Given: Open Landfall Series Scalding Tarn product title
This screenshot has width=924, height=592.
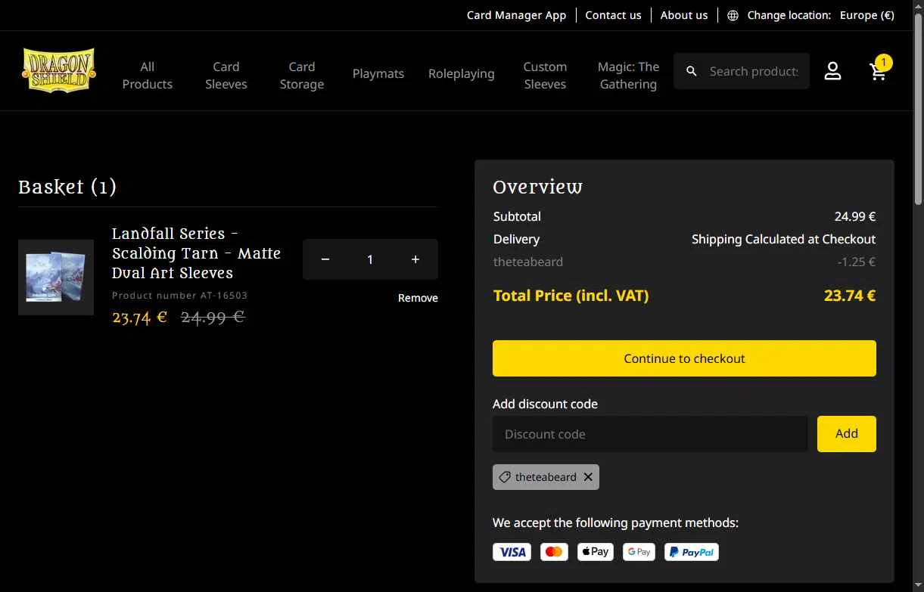Looking at the screenshot, I should [197, 253].
